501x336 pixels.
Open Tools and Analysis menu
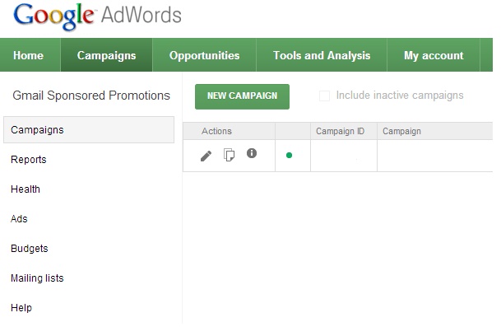click(x=322, y=55)
